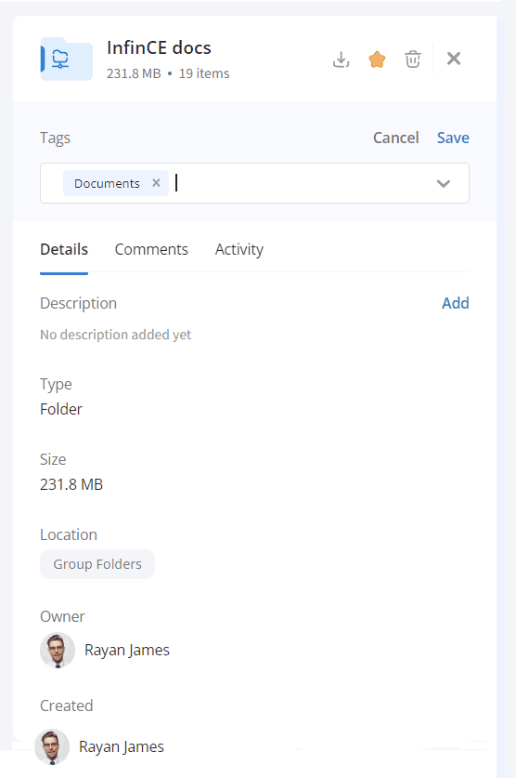The height and width of the screenshot is (778, 516).
Task: Click owner Rayan James avatar
Action: click(x=58, y=650)
